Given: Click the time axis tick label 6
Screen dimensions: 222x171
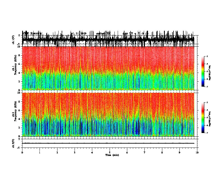Looking at the screenshot, I should click(x=127, y=153).
